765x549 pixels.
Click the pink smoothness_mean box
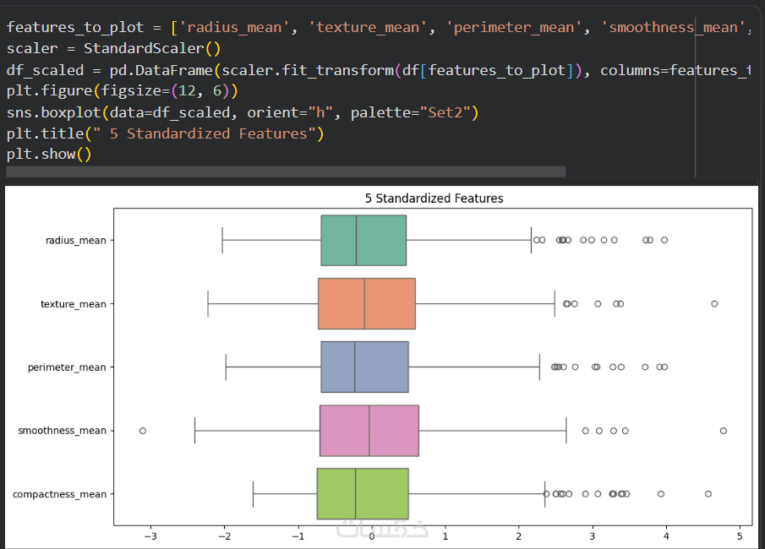pyautogui.click(x=369, y=430)
